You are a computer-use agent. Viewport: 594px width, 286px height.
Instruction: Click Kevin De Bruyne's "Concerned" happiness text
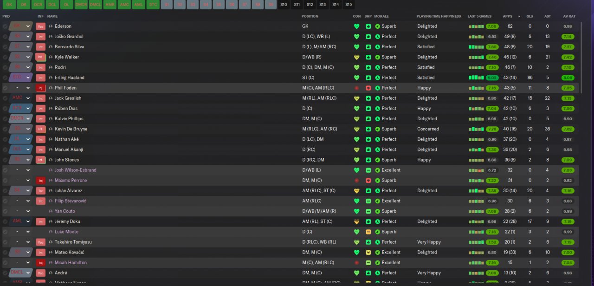(x=428, y=129)
